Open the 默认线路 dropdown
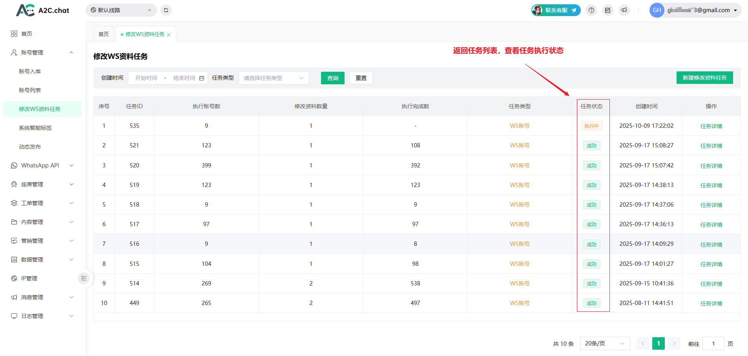Image resolution: width=748 pixels, height=356 pixels. 121,10
